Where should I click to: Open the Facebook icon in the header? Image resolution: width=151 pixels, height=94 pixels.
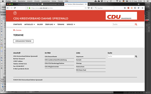point(15,13)
